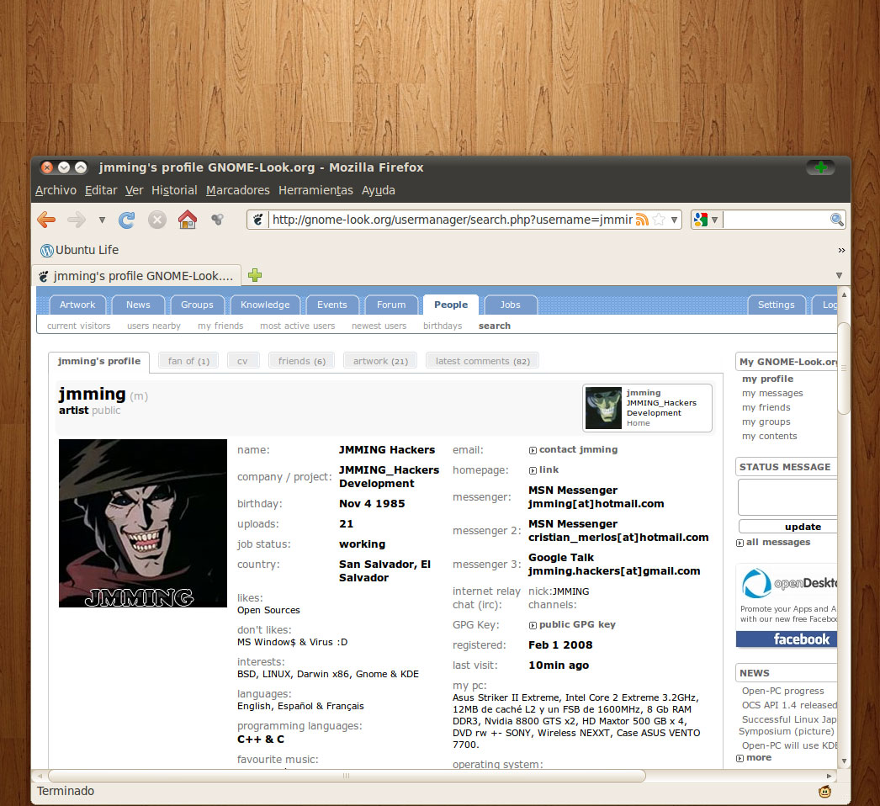Go back with the orange arrow
This screenshot has width=880, height=806.
coord(46,220)
